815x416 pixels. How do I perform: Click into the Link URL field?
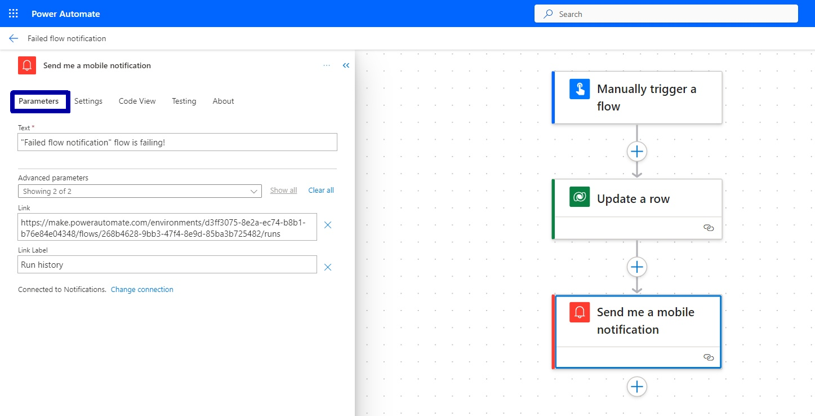pos(167,227)
